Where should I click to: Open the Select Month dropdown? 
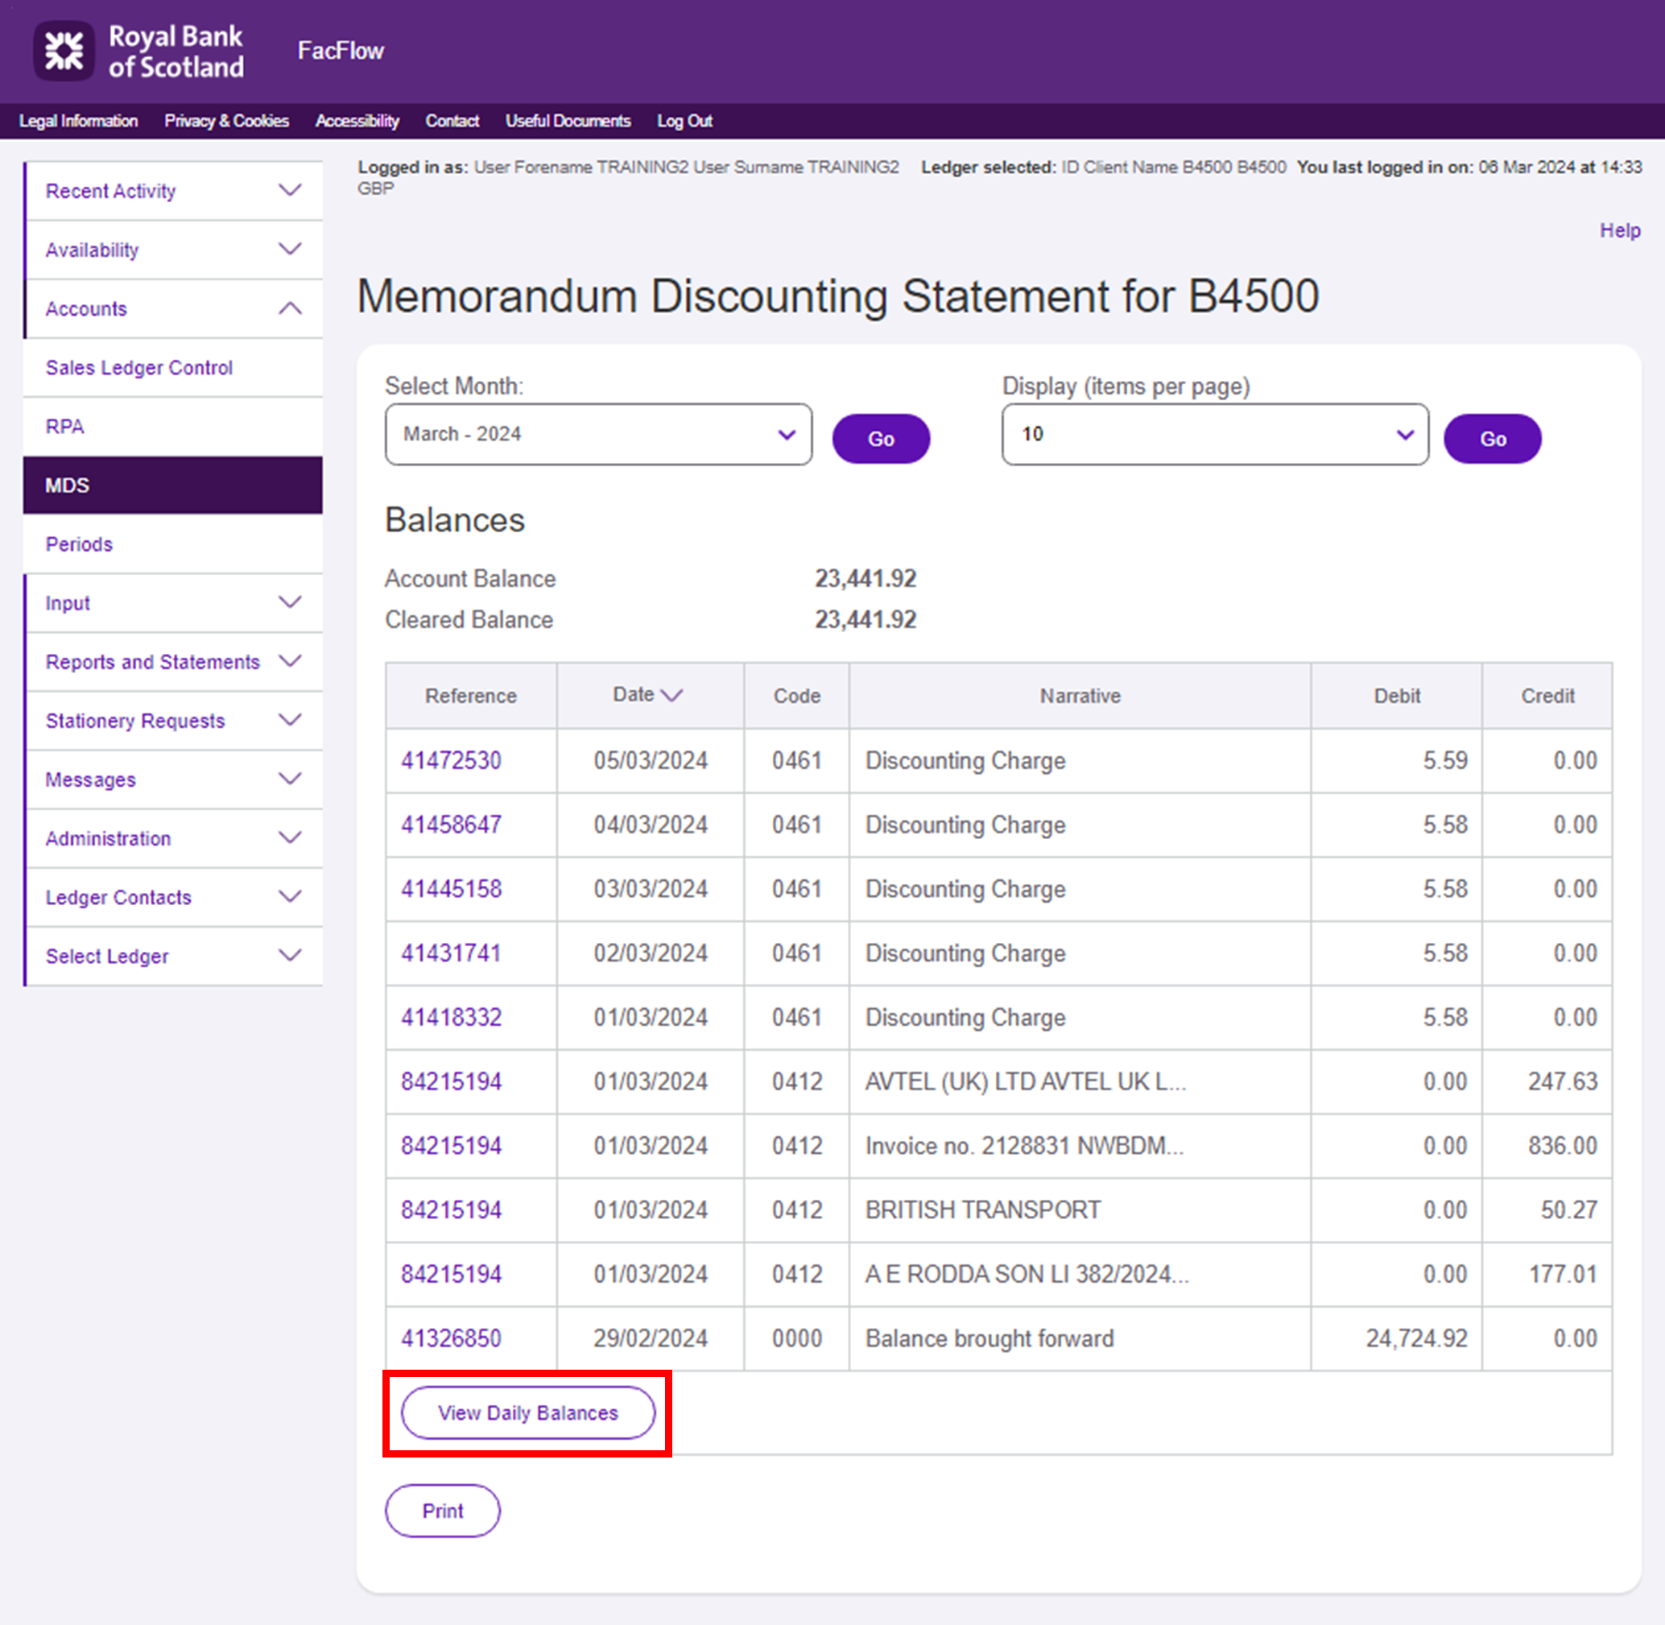[597, 434]
